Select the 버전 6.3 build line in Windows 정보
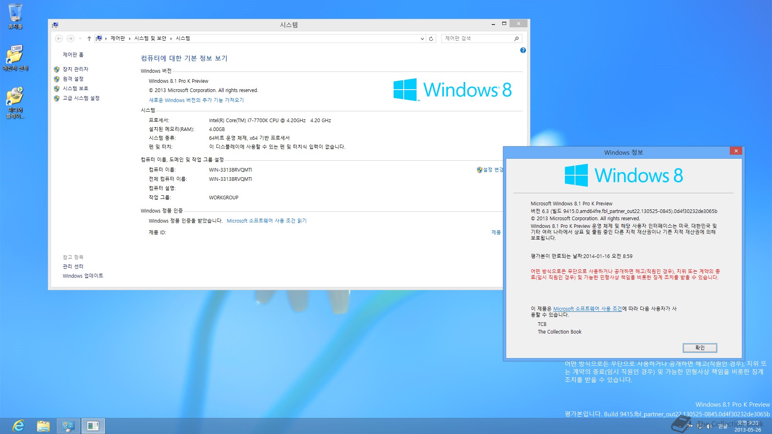The image size is (772, 434). click(624, 211)
